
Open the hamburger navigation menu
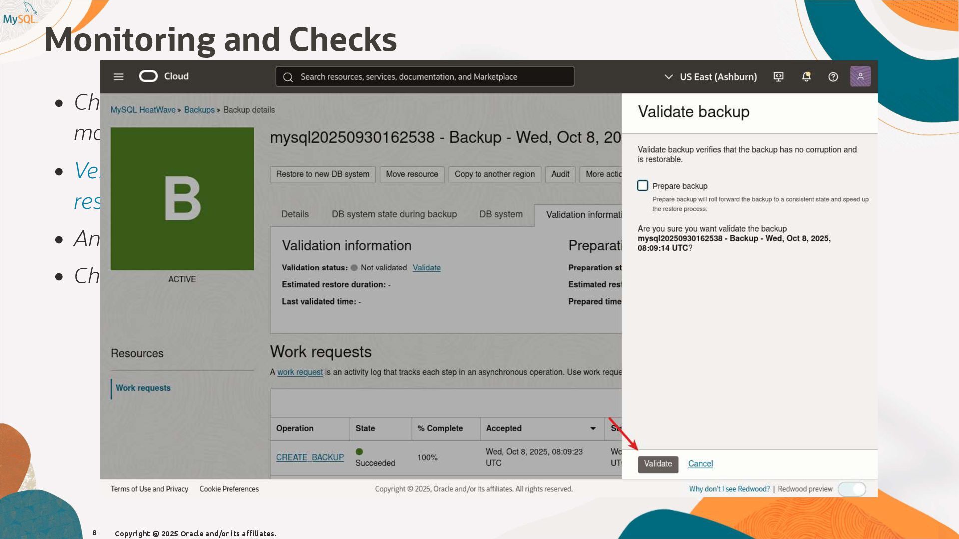click(118, 77)
